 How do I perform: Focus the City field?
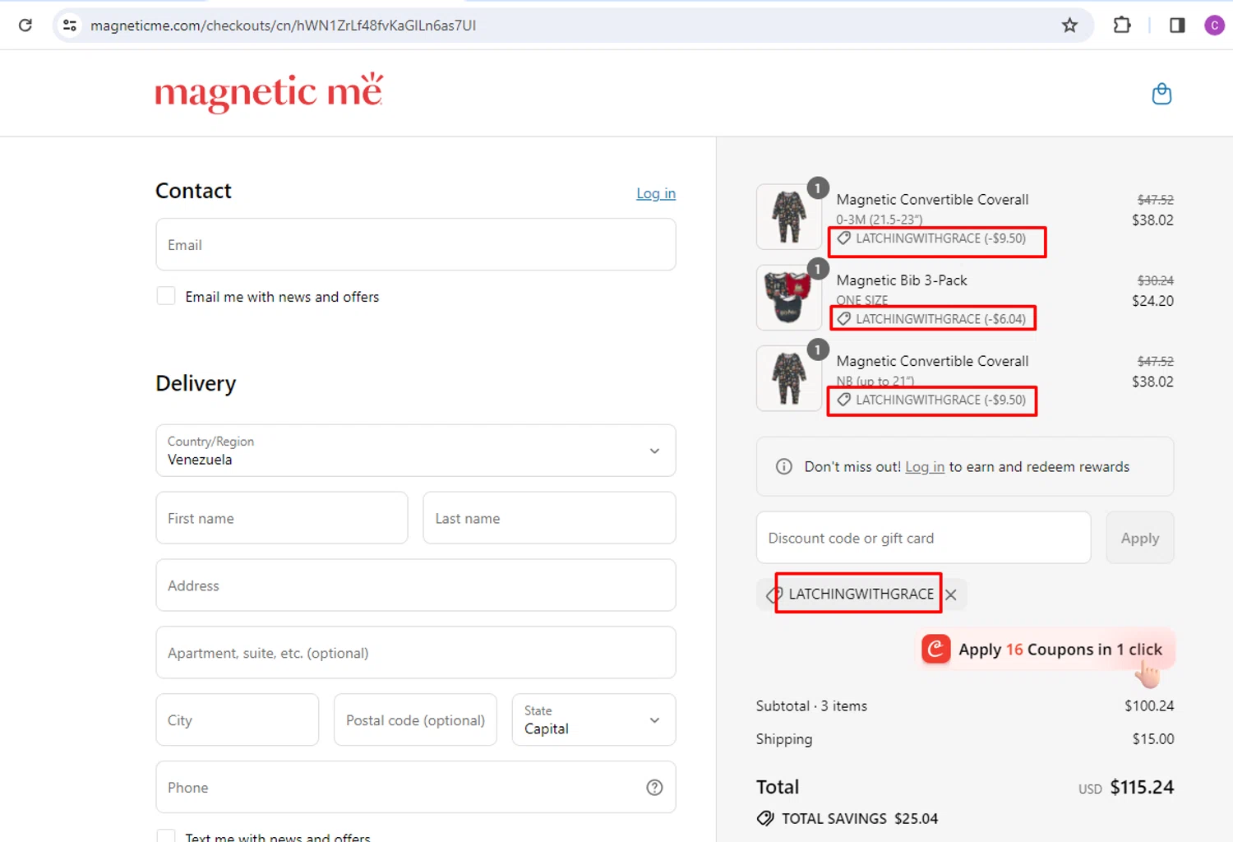coord(238,719)
